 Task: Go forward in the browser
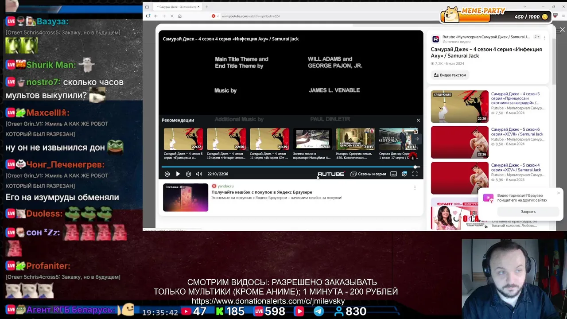[164, 16]
